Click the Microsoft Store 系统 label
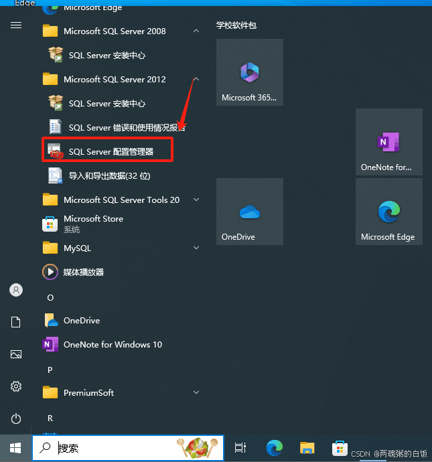432x462 pixels. (x=93, y=224)
